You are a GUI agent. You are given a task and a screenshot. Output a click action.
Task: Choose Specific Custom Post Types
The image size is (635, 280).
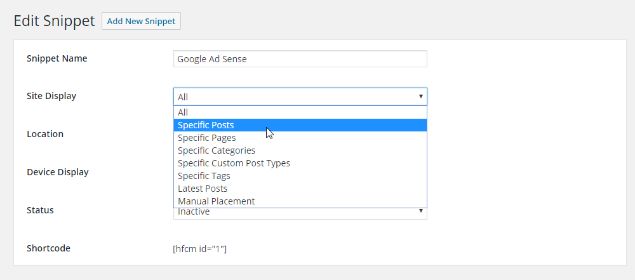[x=300, y=163]
